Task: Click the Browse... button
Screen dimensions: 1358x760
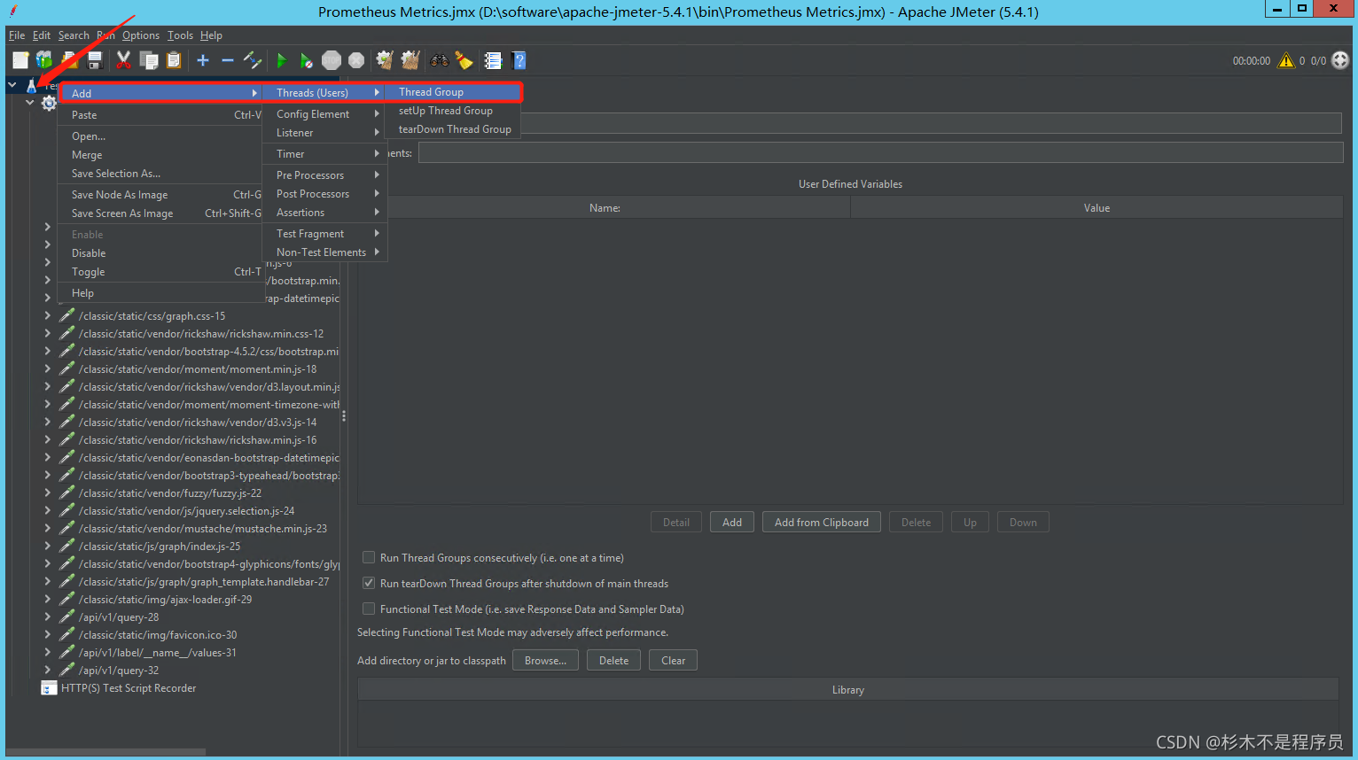Action: 545,661
